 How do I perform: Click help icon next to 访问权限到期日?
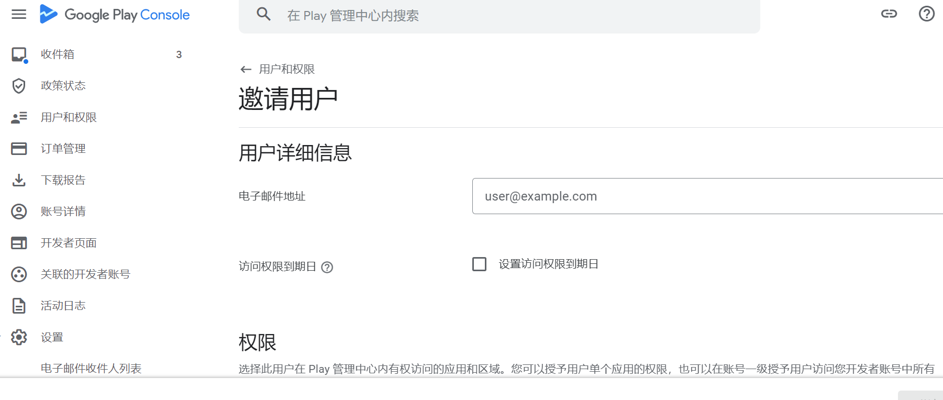(327, 268)
